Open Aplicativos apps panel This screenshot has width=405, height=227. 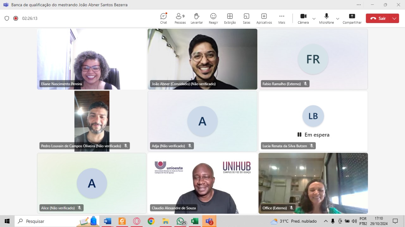coord(264,18)
